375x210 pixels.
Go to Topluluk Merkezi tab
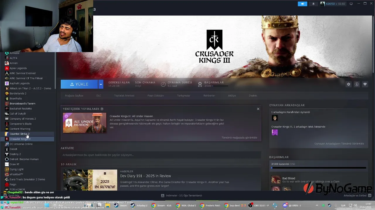click(124, 96)
